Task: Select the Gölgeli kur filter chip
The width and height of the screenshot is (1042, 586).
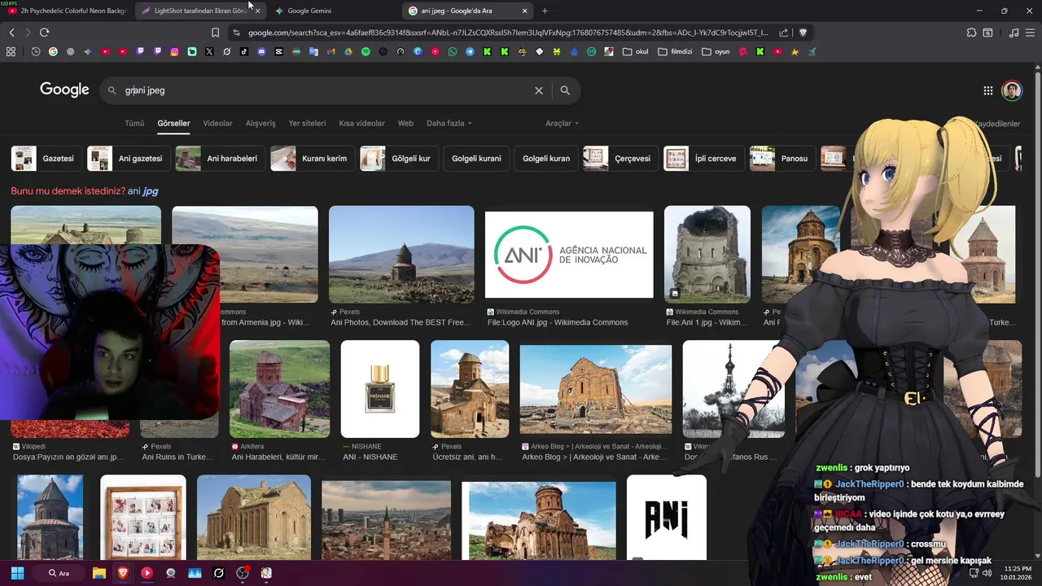Action: 399,159
